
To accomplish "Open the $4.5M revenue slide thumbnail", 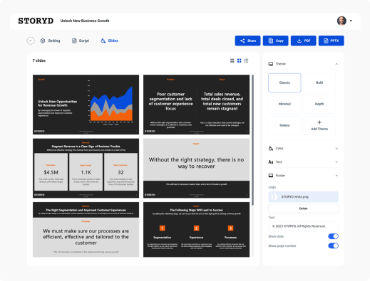I will (86, 169).
